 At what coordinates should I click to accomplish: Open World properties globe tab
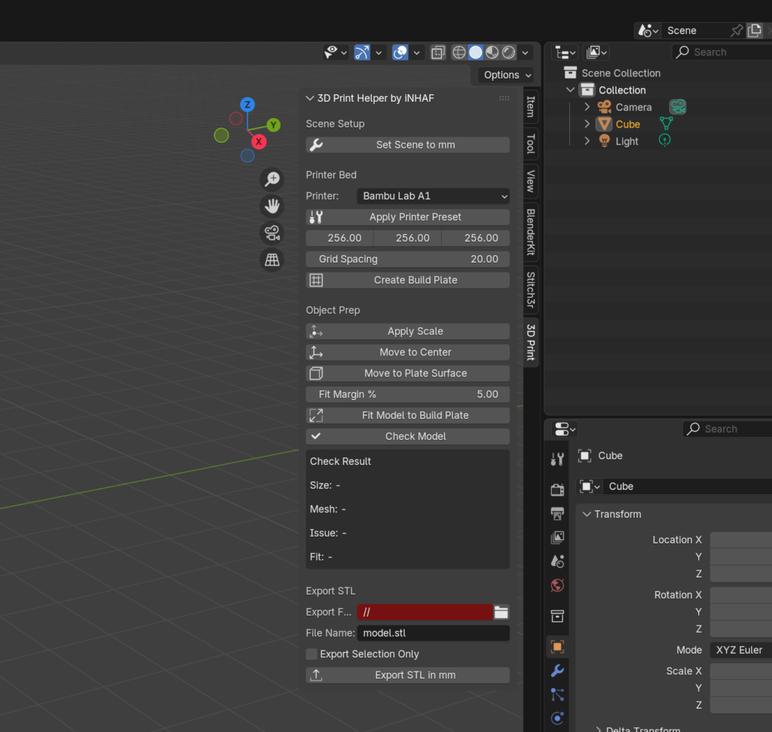pos(557,586)
